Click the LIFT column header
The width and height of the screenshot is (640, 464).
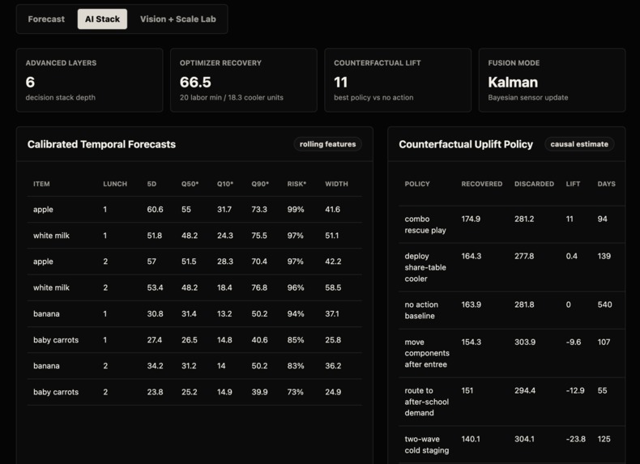pos(573,184)
